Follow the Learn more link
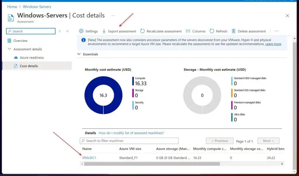This screenshot has width=299, height=176. point(273,44)
